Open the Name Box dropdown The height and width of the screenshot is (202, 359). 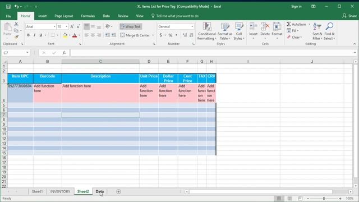tap(27, 53)
